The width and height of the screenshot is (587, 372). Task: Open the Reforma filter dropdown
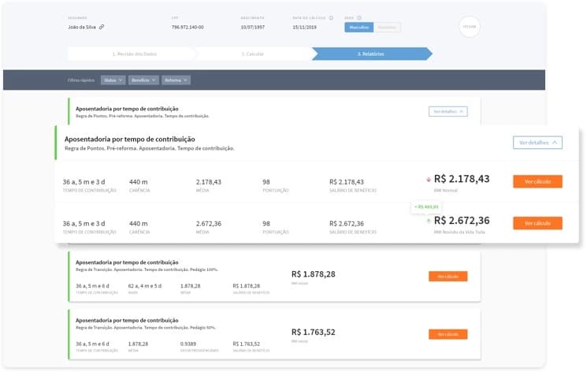tap(176, 80)
